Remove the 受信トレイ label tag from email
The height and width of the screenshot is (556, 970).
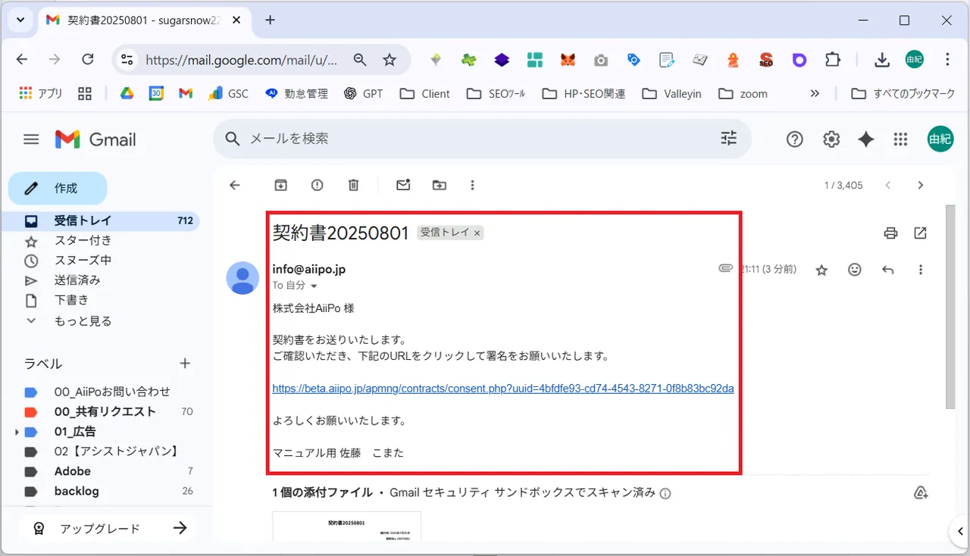pos(477,233)
